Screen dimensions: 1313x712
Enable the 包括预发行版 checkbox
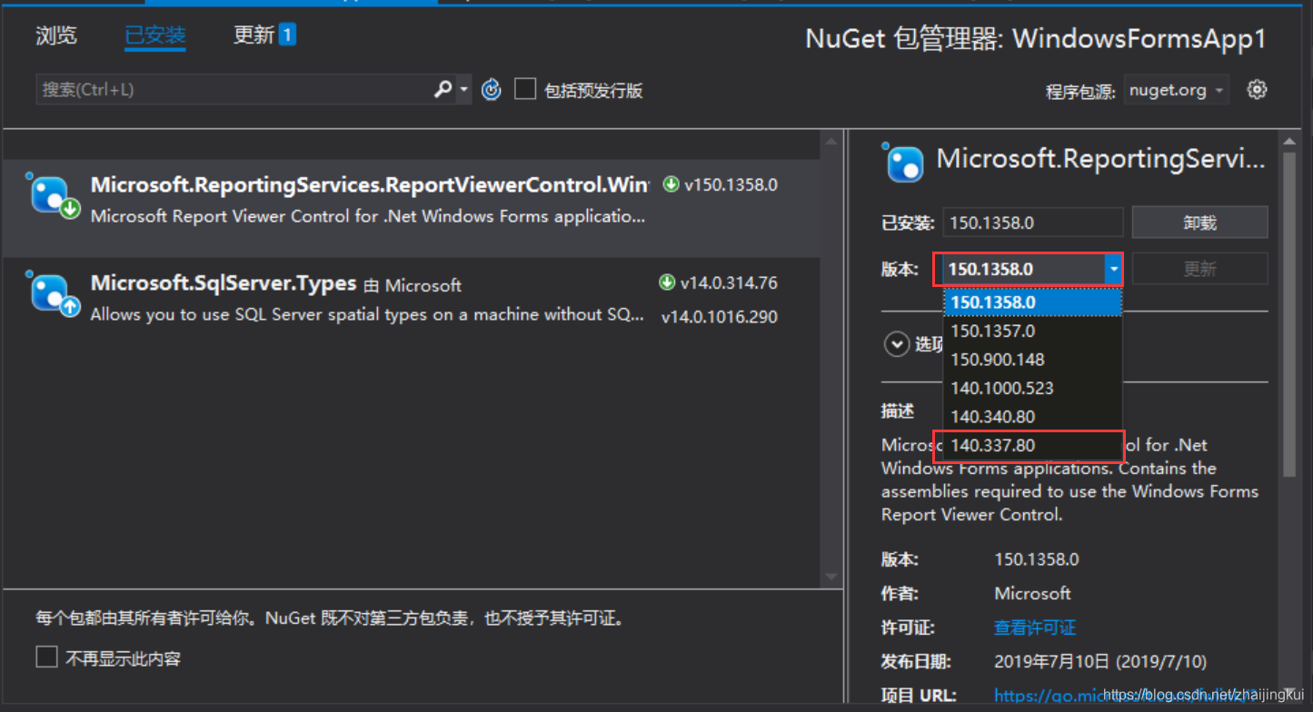[524, 89]
